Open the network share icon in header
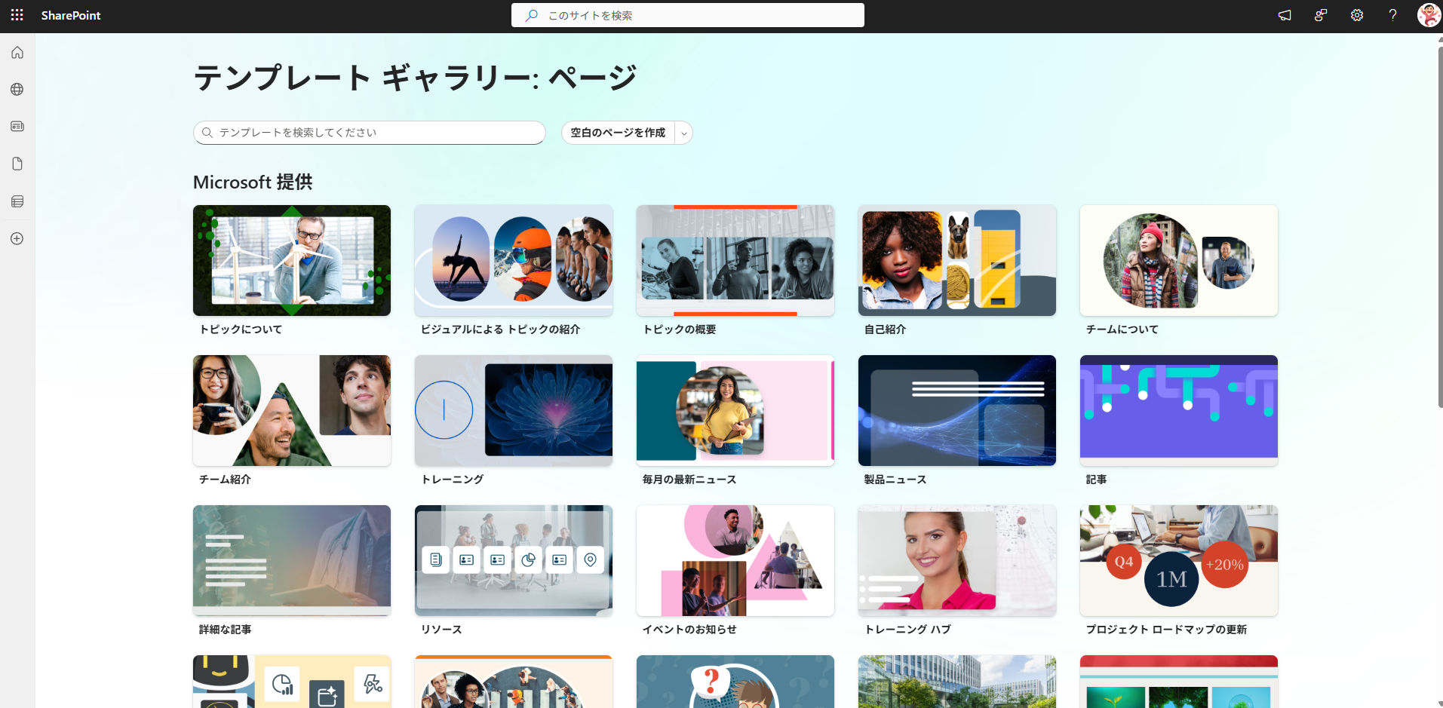This screenshot has height=708, width=1443. click(1321, 15)
